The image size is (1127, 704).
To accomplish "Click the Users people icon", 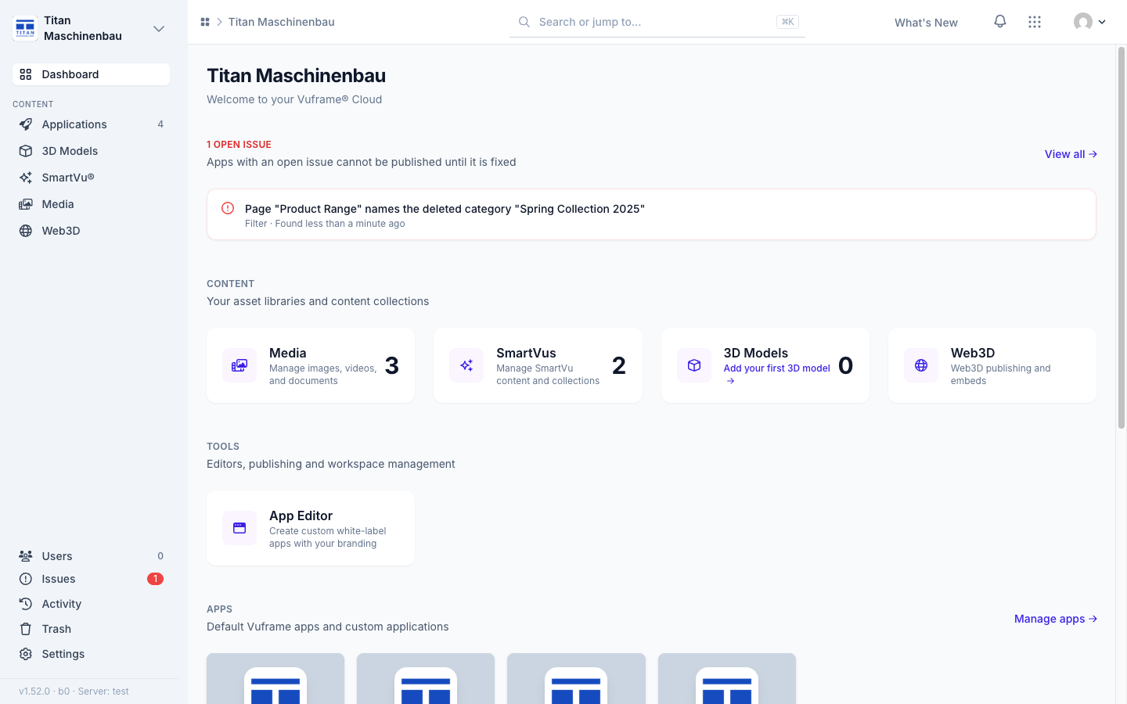I will [x=26, y=556].
